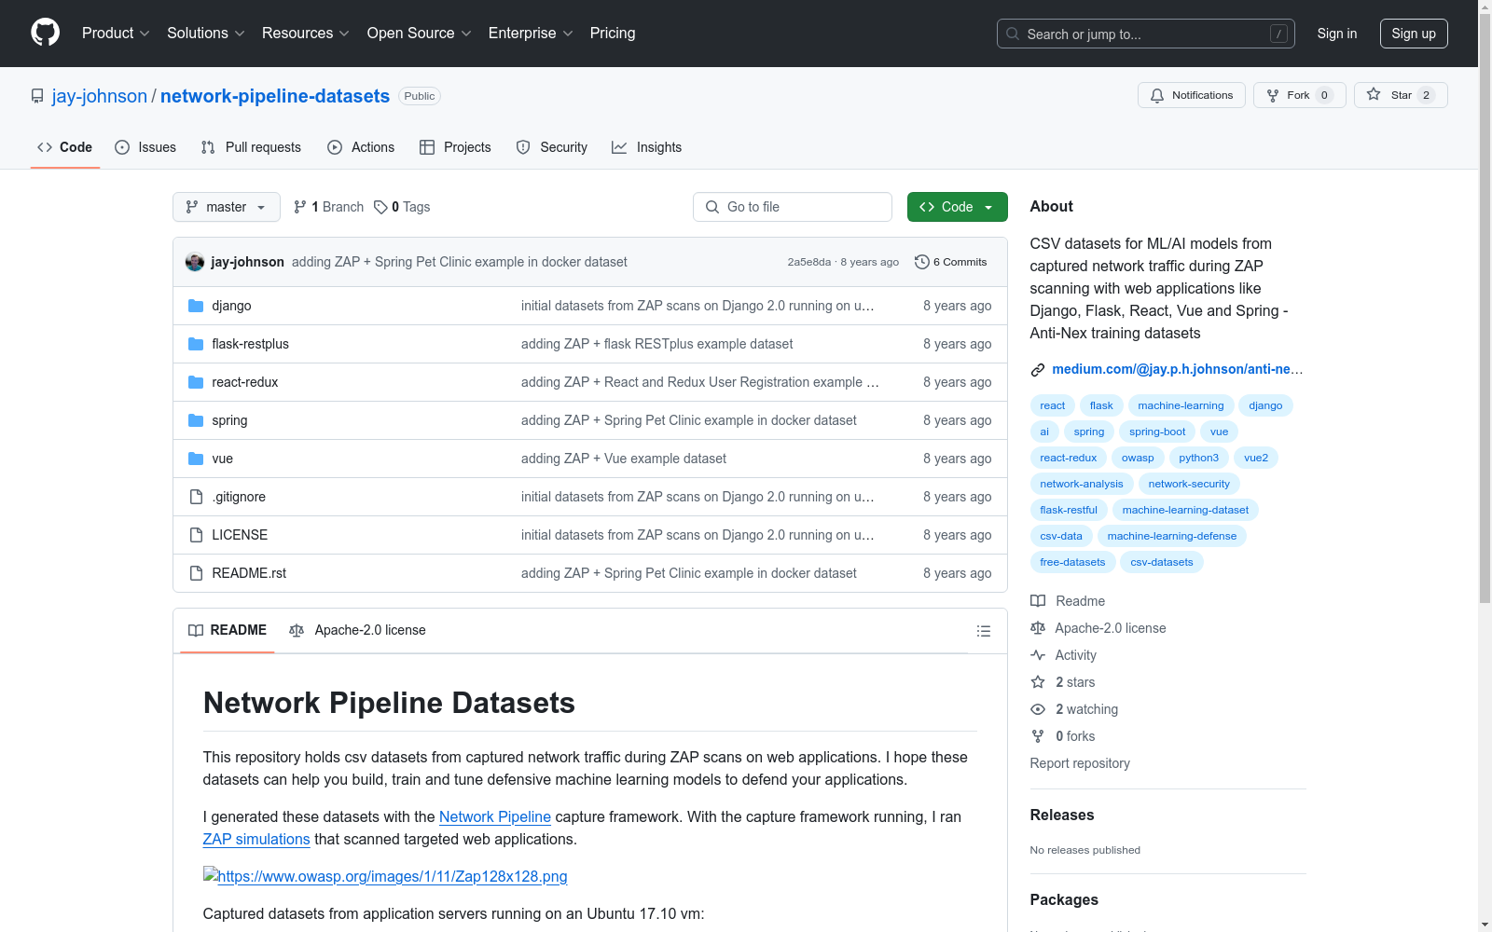The image size is (1492, 932).
Task: View 0 Tags link
Action: pos(402,207)
